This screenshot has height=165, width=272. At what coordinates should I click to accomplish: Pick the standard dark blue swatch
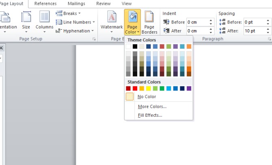coord(182,88)
